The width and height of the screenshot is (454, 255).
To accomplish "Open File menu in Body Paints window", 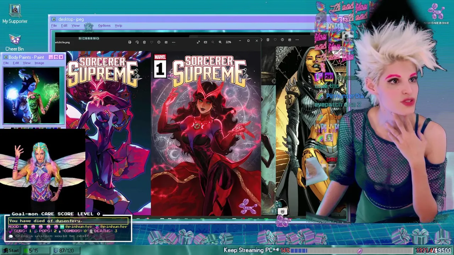I will click(x=6, y=63).
